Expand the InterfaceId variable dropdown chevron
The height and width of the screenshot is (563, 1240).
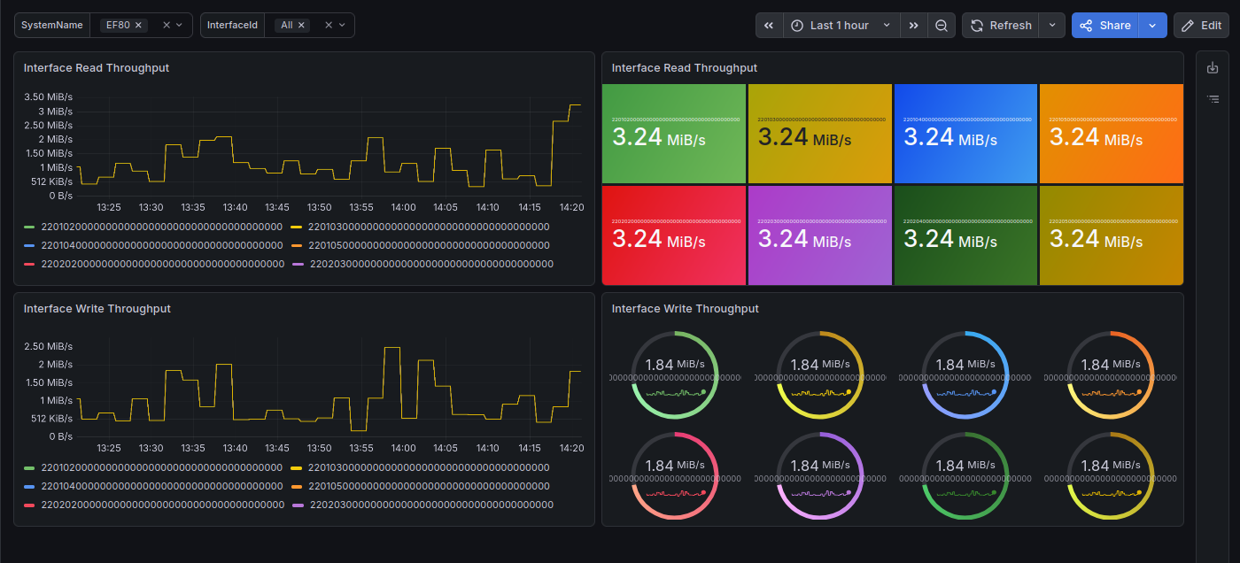pos(343,26)
